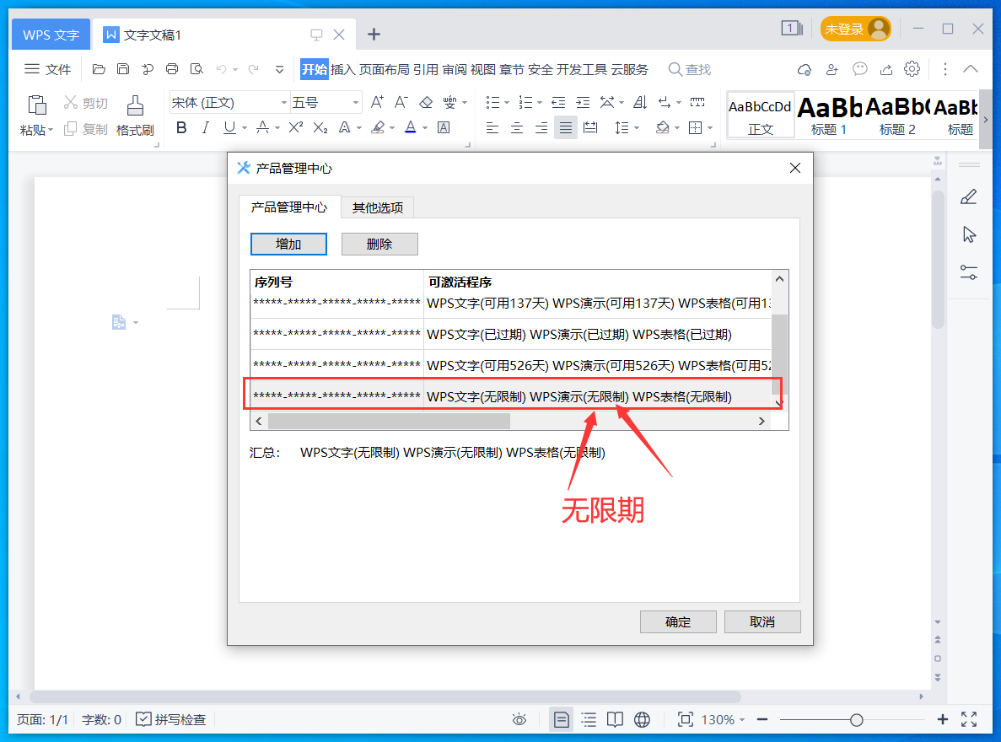Click the Copy button
Image resolution: width=1001 pixels, height=742 pixels.
[85, 129]
